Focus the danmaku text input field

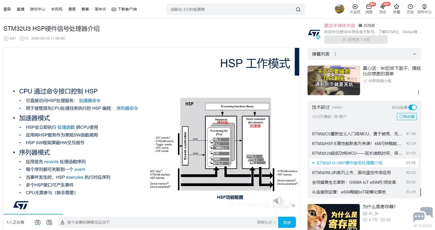(x=160, y=222)
